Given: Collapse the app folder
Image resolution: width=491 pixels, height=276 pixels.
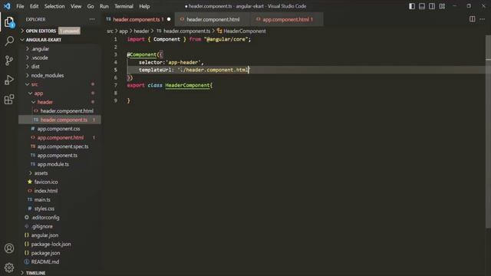Looking at the screenshot, I should click(x=38, y=94).
